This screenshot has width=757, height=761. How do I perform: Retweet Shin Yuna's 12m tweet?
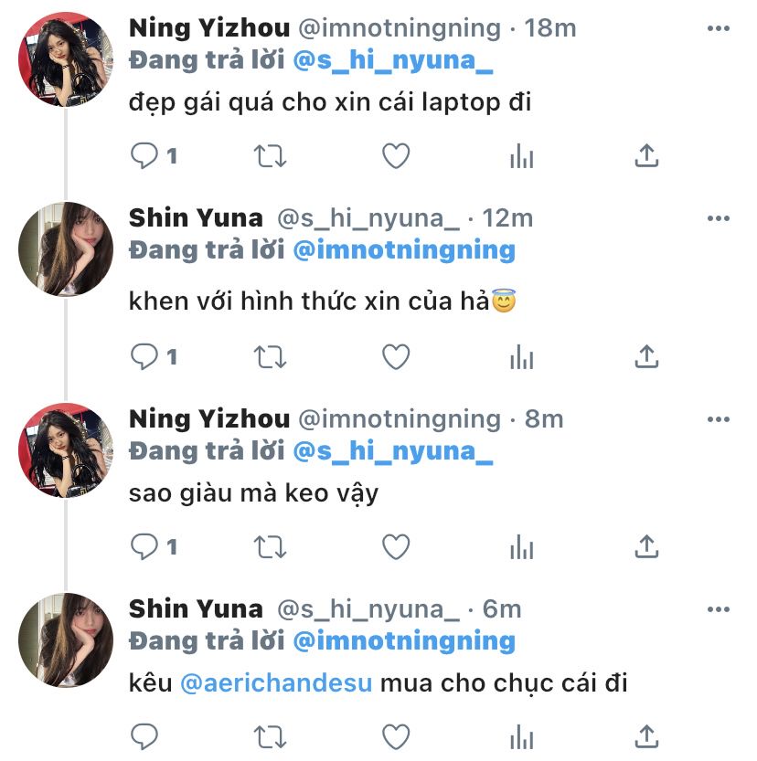(269, 356)
